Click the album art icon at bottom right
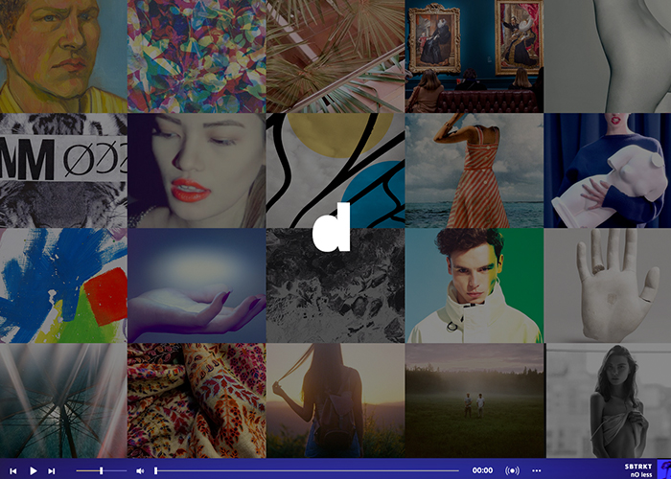The width and height of the screenshot is (671, 479). 662,469
